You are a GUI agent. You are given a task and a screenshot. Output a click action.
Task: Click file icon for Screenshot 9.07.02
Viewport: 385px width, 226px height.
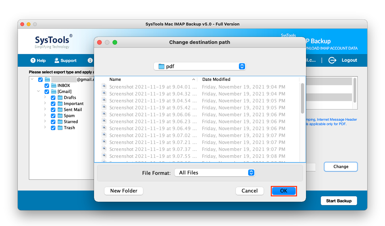pyautogui.click(x=104, y=135)
